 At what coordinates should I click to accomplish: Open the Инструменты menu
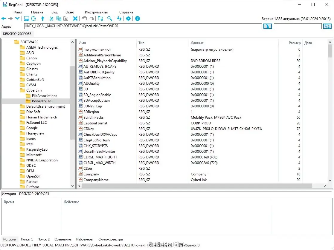96,12
